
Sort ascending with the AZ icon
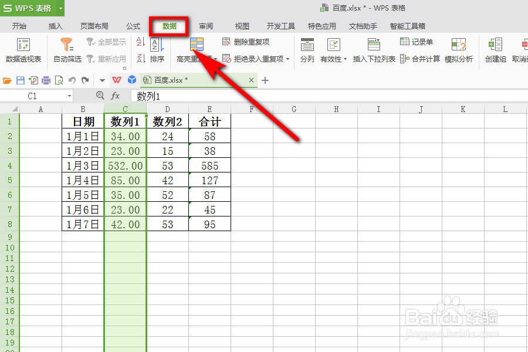[140, 42]
